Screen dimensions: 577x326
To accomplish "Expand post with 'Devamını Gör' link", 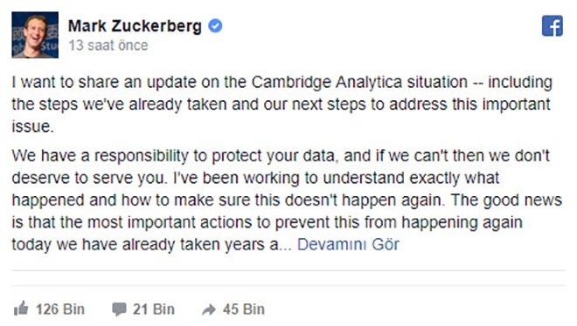I will click(x=348, y=244).
